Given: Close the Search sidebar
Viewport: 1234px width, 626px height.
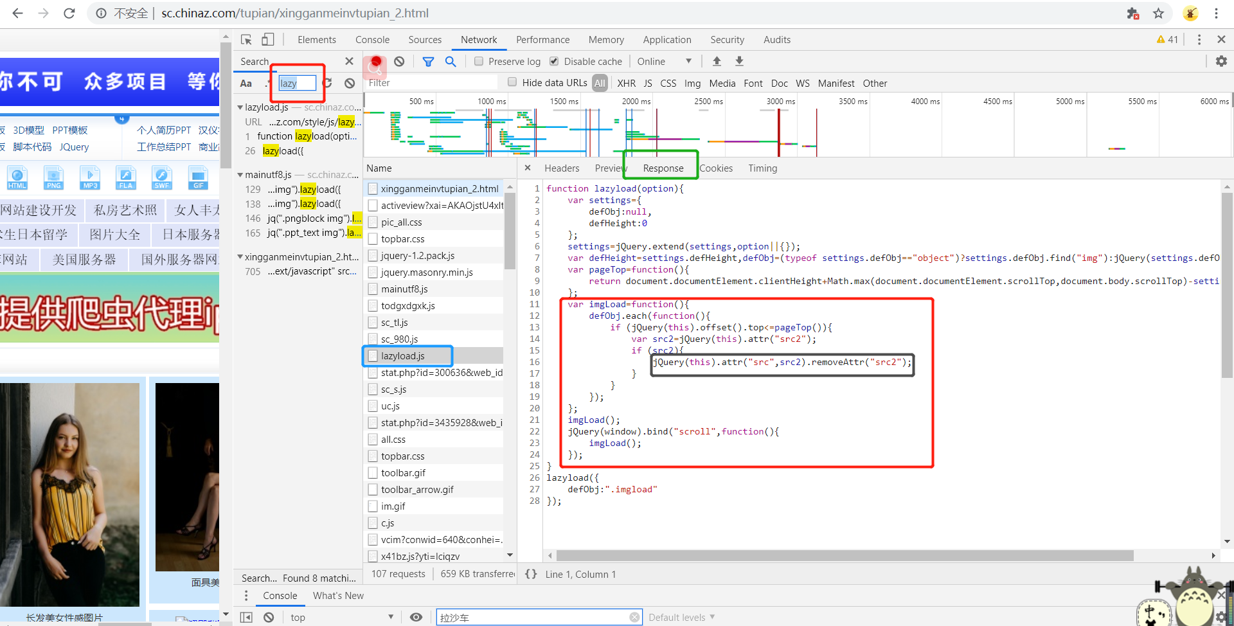Looking at the screenshot, I should (349, 61).
